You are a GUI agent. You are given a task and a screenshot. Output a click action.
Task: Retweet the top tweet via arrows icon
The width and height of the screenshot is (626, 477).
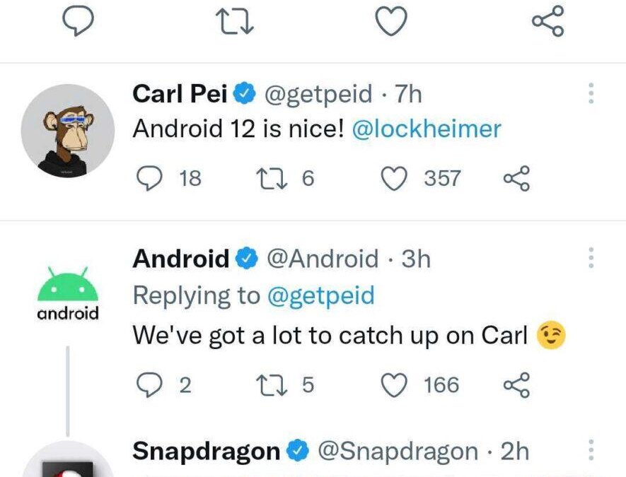tap(234, 22)
